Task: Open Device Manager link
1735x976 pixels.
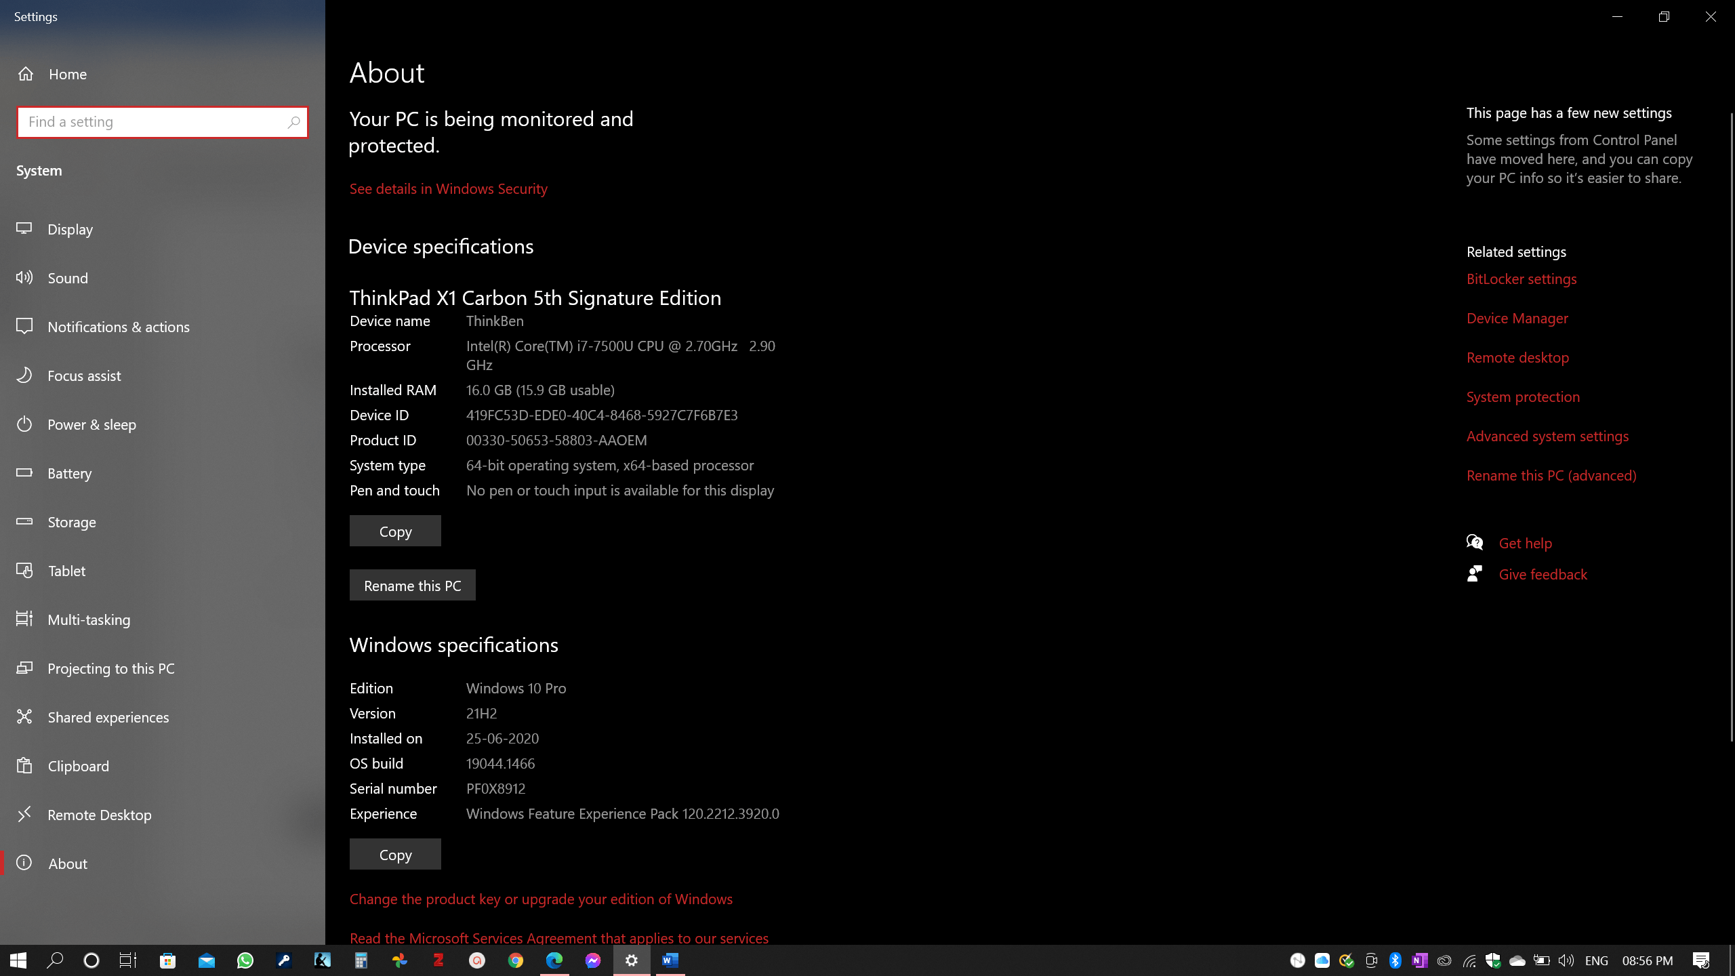Action: [1517, 318]
